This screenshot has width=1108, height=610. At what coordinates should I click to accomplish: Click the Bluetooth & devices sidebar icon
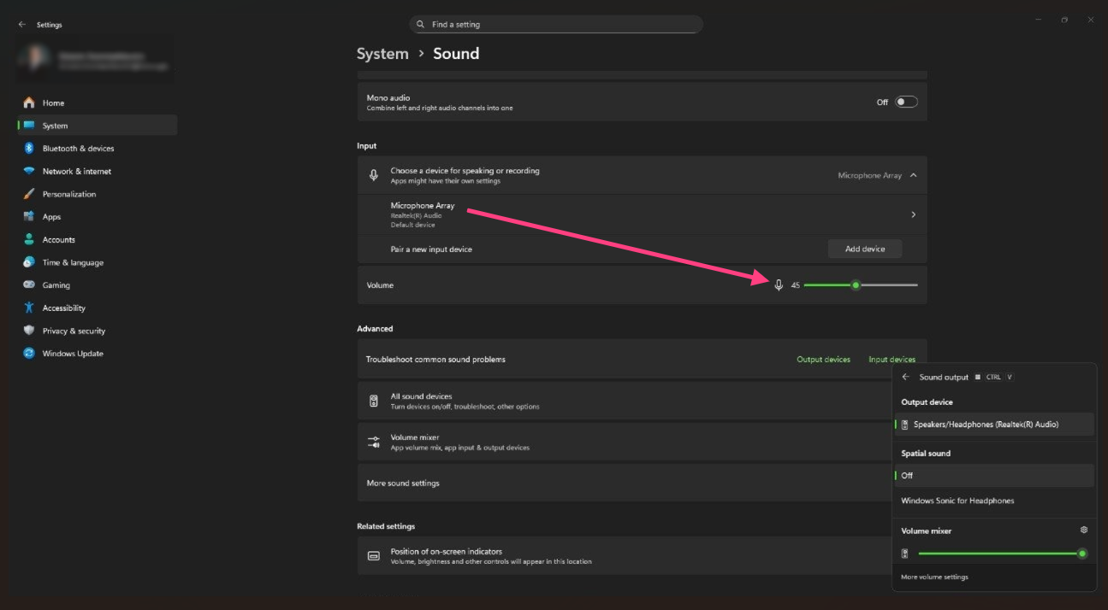point(29,149)
